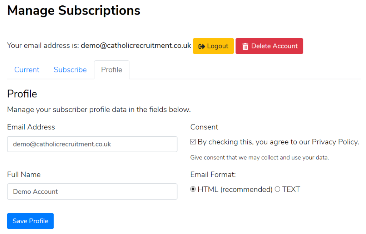Click the 'By checking this, you agree' label
This screenshot has height=234, width=366.
tap(278, 142)
